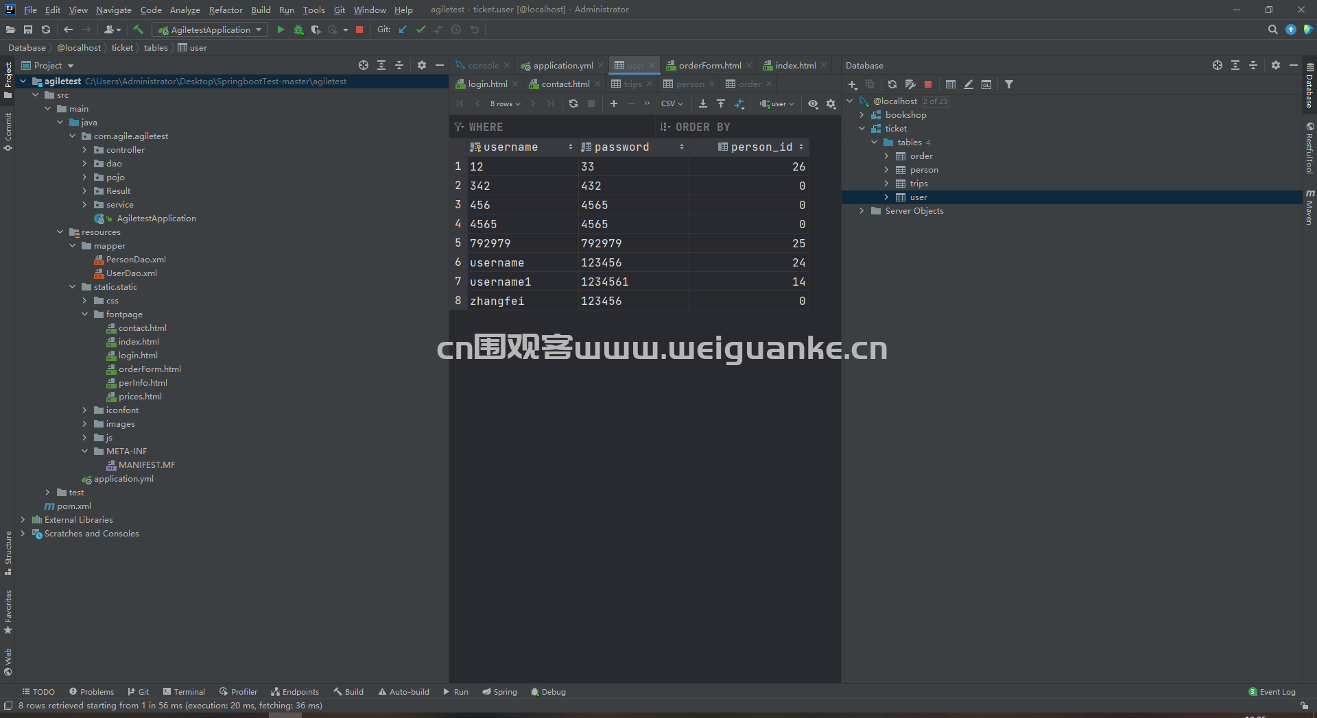
Task: Disconnect data source red stop icon
Action: [x=928, y=84]
